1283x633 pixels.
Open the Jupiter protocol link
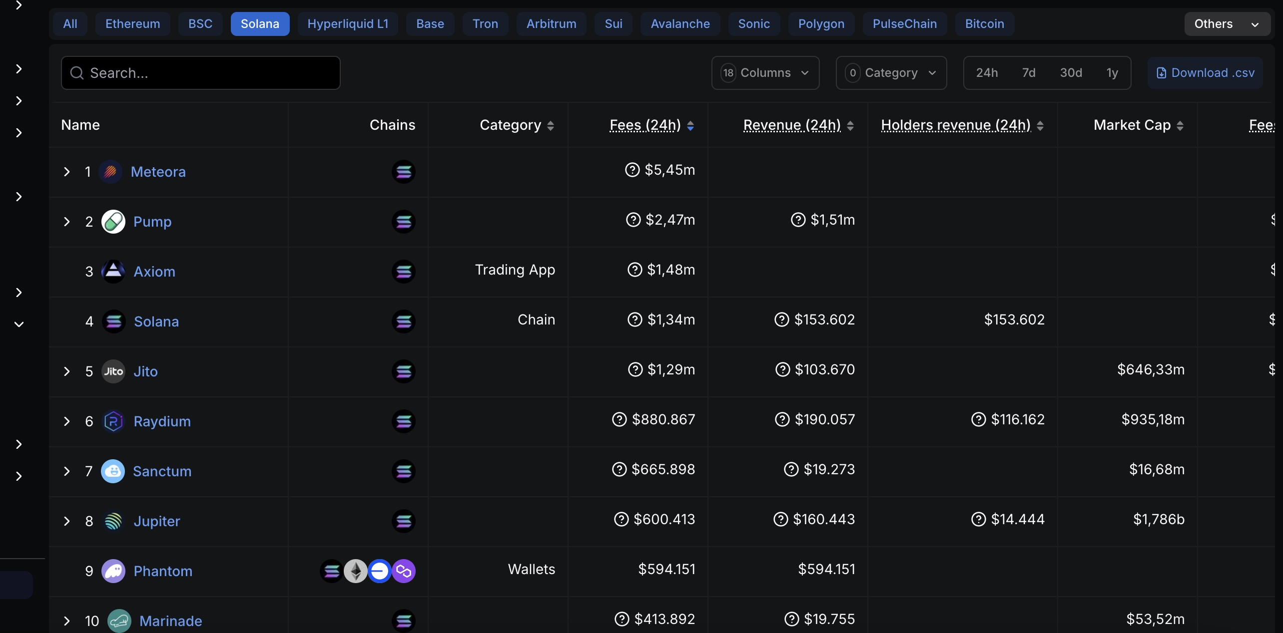pos(157,521)
